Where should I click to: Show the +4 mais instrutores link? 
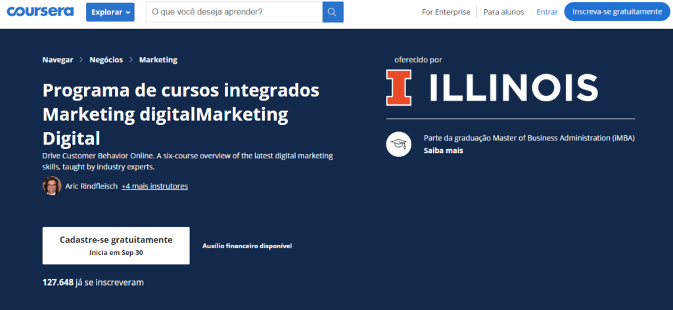tap(154, 186)
